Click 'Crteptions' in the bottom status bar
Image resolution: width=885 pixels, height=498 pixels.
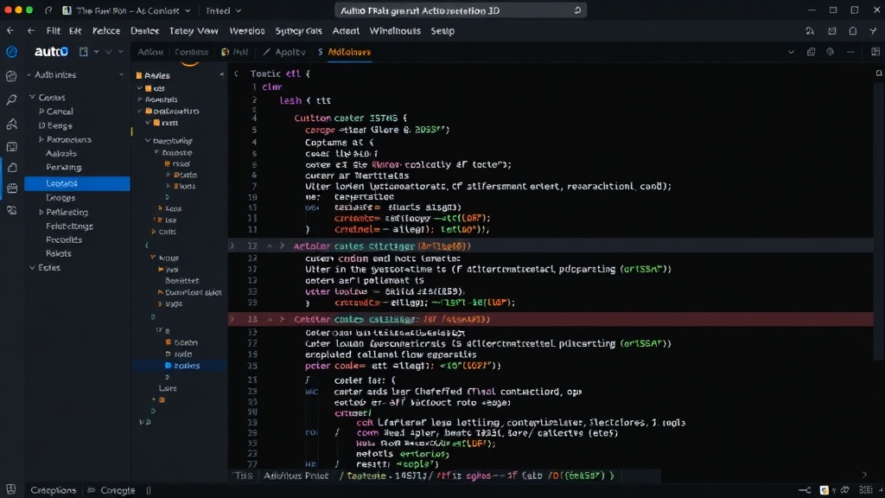[53, 490]
